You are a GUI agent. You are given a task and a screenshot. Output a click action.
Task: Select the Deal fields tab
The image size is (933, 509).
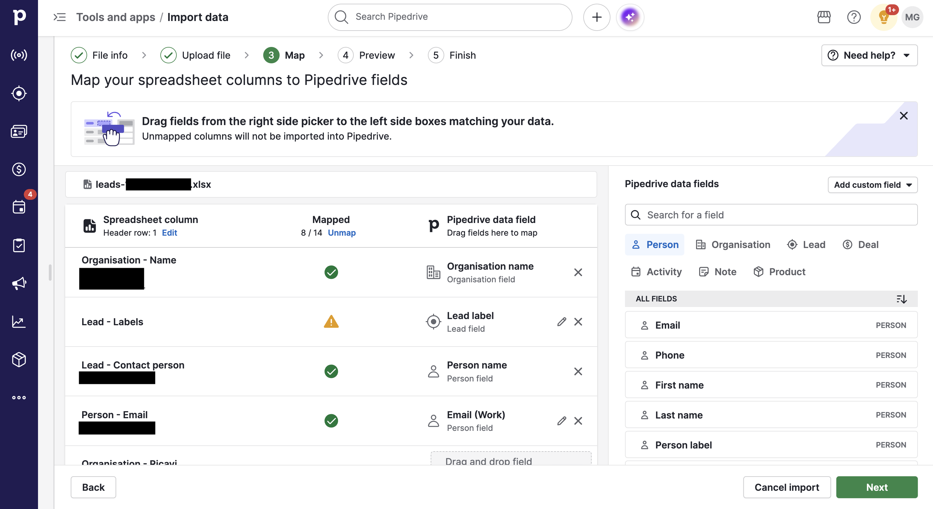[x=861, y=245]
